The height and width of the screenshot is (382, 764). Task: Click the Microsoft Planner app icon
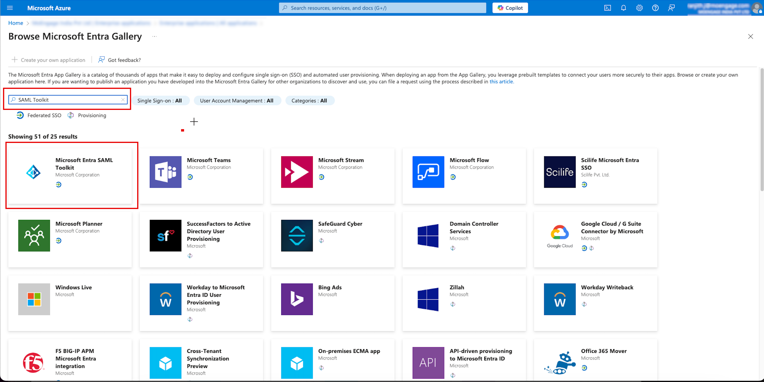pyautogui.click(x=34, y=235)
